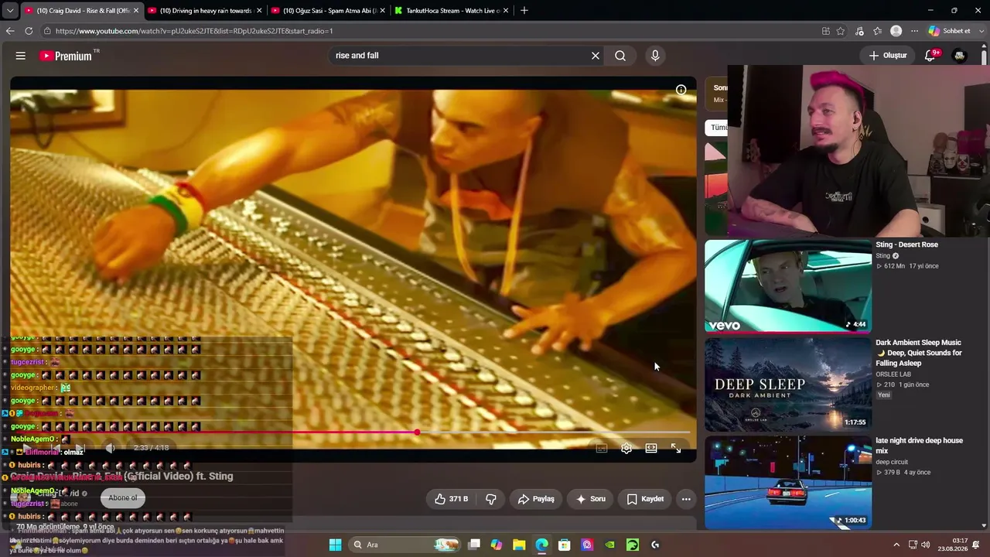Save the video with Kaydet
This screenshot has height=557, width=990.
(x=645, y=499)
